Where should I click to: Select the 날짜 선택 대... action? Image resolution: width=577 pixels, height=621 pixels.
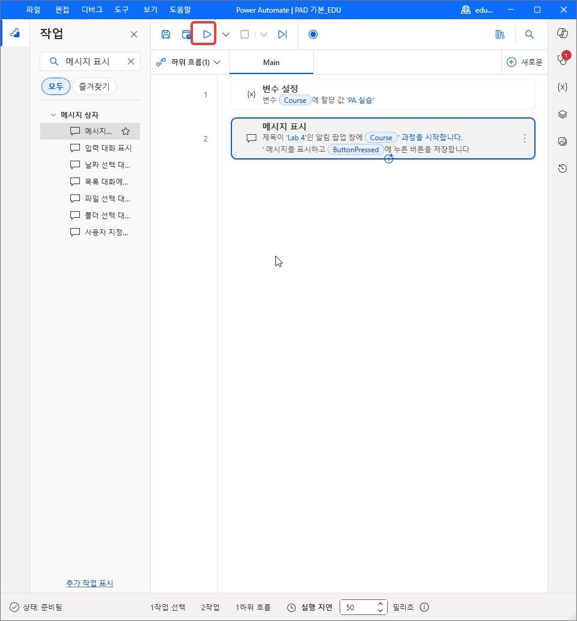pos(90,165)
